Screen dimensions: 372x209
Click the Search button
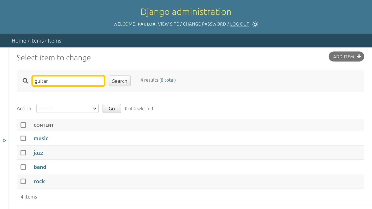(x=120, y=81)
